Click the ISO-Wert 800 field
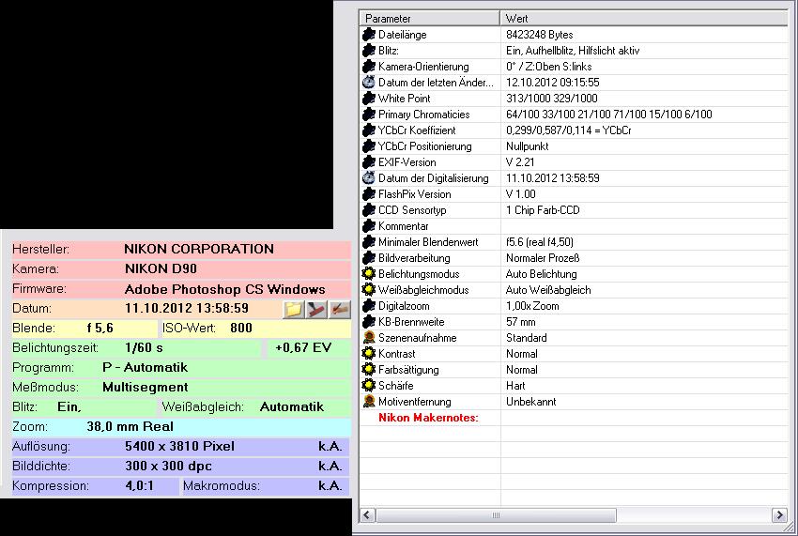Image resolution: width=798 pixels, height=536 pixels. point(240,328)
